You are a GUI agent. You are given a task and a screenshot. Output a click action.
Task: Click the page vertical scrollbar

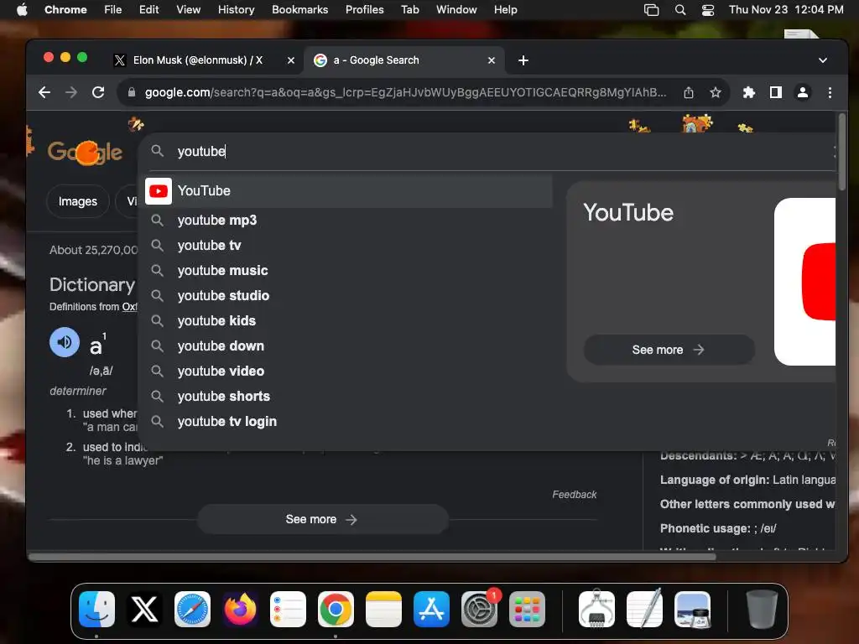coord(842,152)
